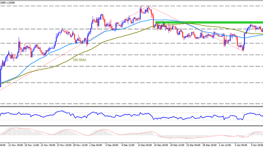Click the 8 Dec 12:00 time label
This screenshot has height=148, width=263.
tap(128, 145)
